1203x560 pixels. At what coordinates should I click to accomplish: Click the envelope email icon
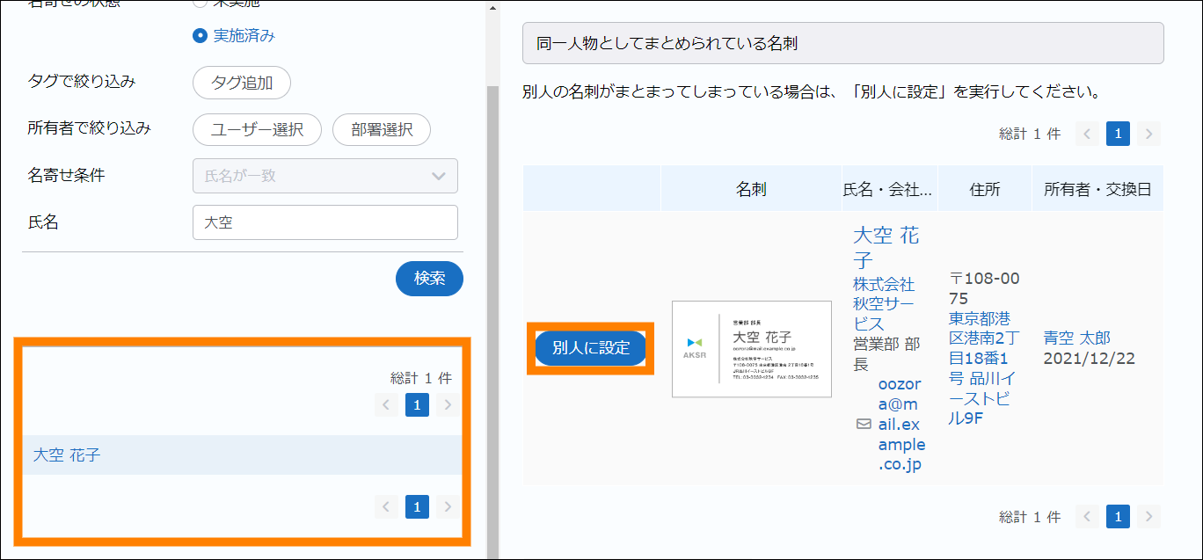864,424
